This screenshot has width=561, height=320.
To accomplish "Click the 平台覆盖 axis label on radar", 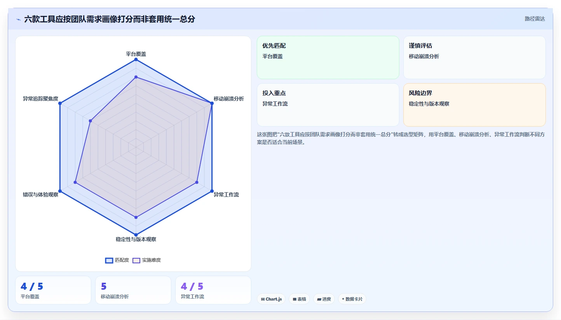I will pyautogui.click(x=136, y=54).
